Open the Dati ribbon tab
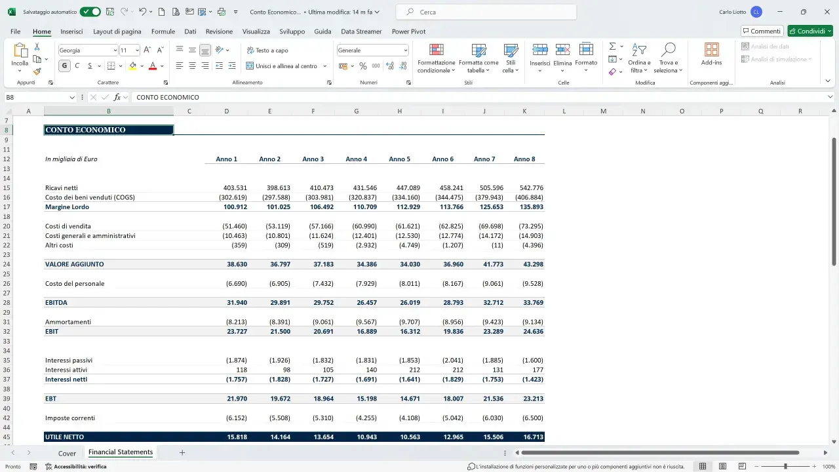The height and width of the screenshot is (472, 839). 190,31
